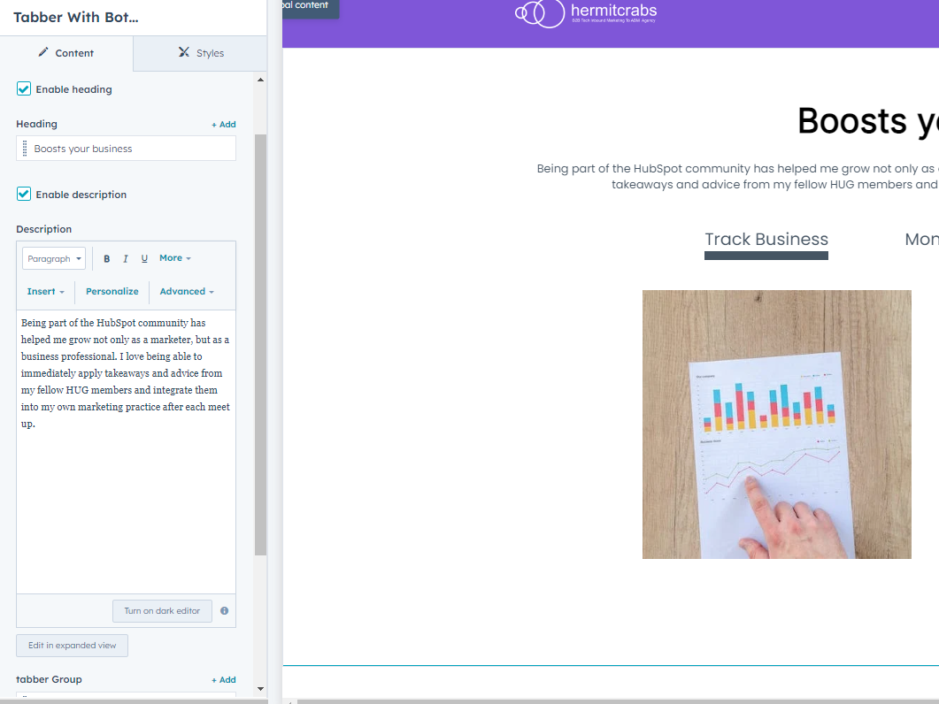
Task: Expand the More formatting dropdown
Action: point(174,258)
